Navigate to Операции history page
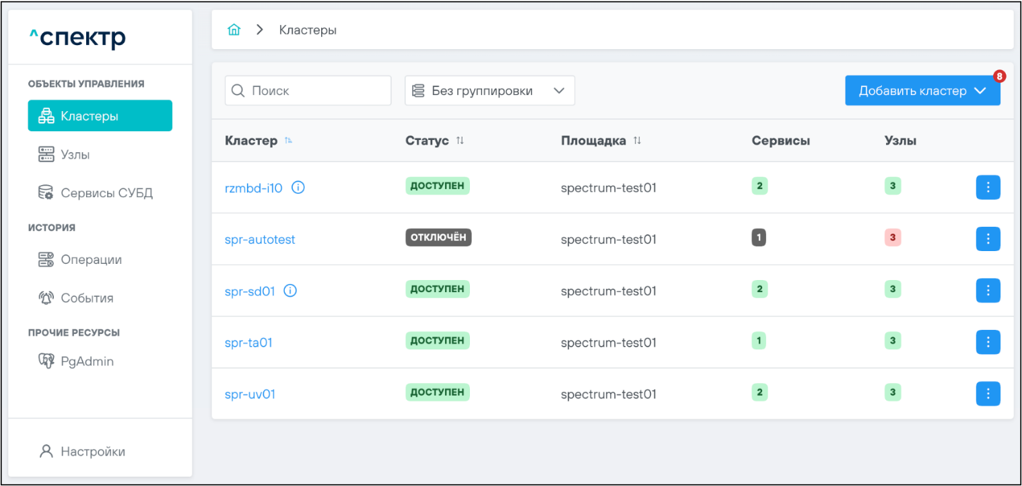Viewport: 1022px width, 486px height. (91, 260)
